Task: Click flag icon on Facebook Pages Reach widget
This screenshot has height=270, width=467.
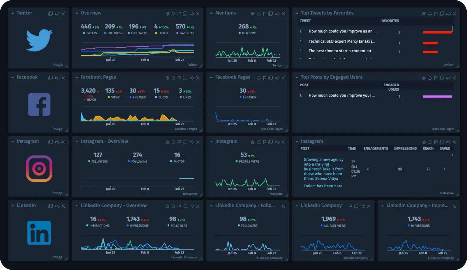Action: point(179,78)
